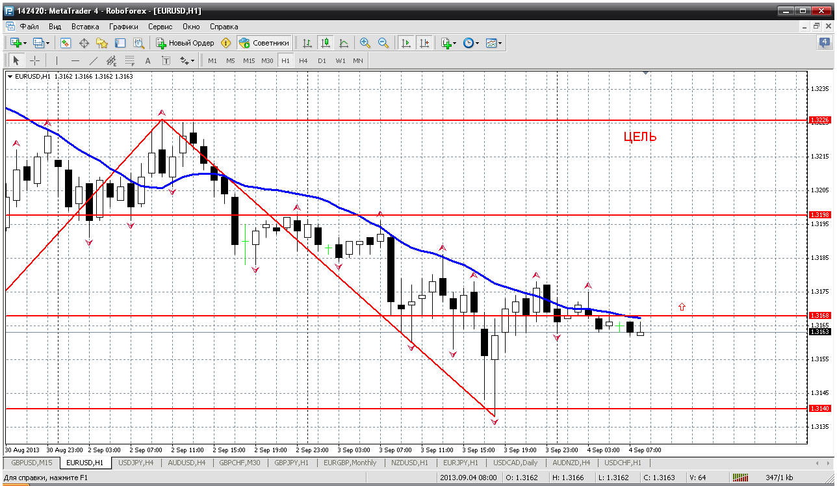Switch chart to line chart mode
This screenshot has width=837, height=486.
(x=344, y=43)
